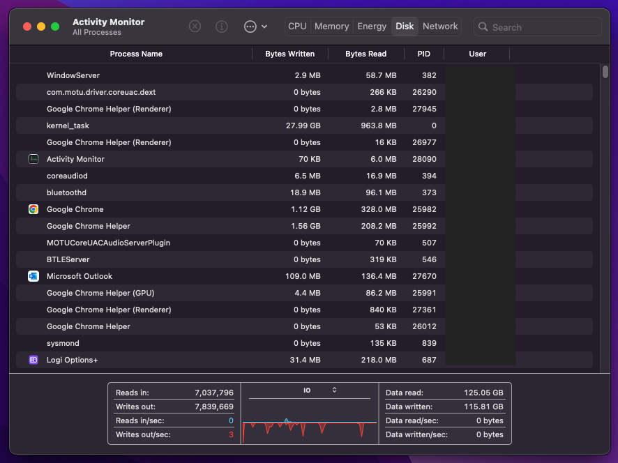Select the sysmond process row
618x463 pixels.
pos(304,343)
